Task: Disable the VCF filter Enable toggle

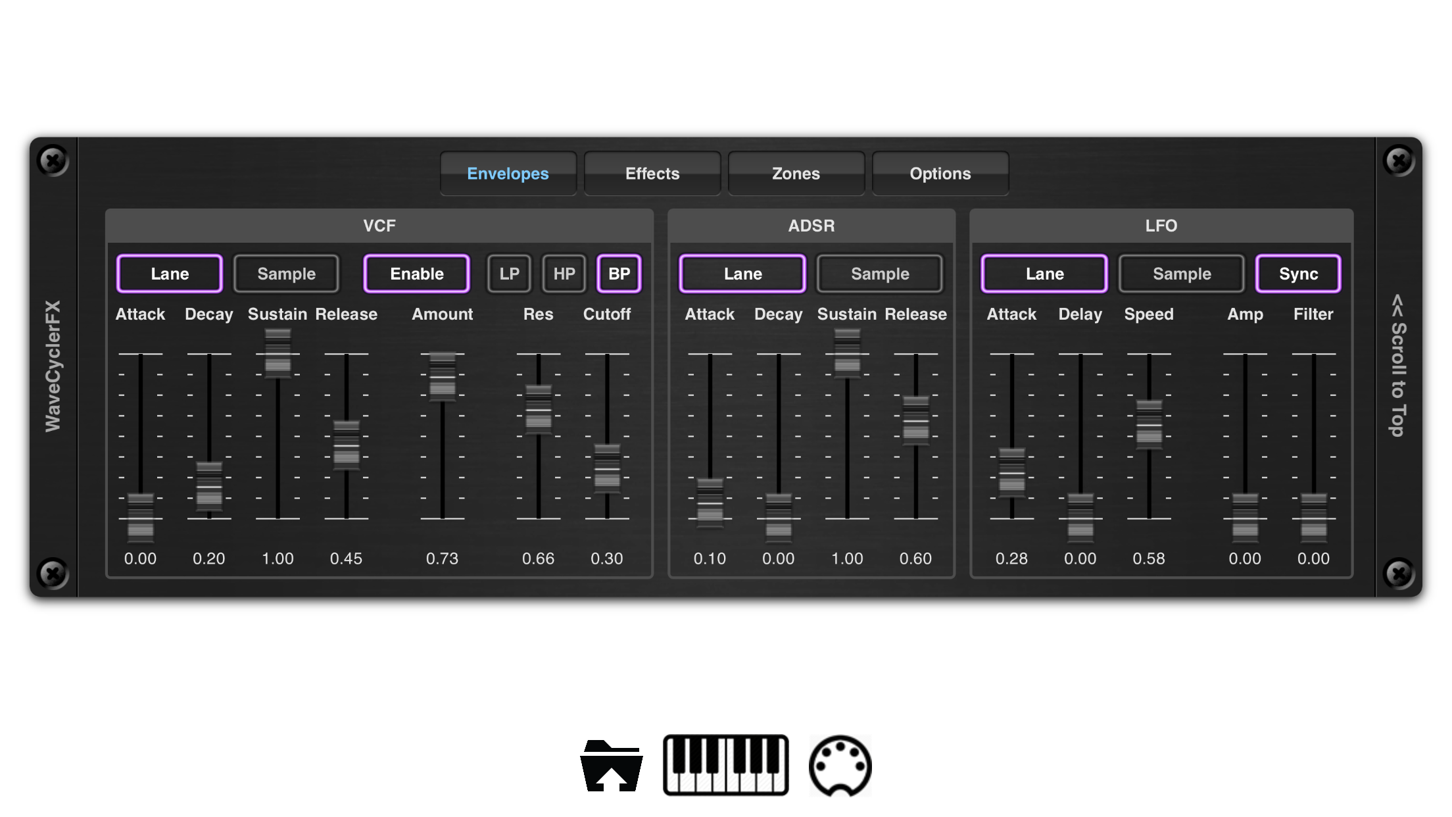Action: click(416, 273)
